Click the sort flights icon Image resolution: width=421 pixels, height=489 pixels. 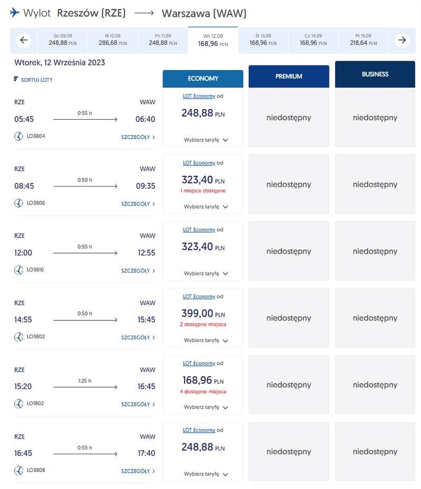(x=16, y=79)
